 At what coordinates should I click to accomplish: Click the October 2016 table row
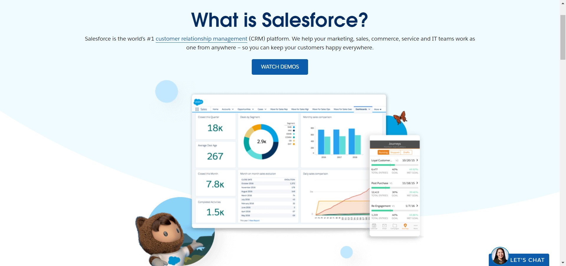(x=268, y=183)
